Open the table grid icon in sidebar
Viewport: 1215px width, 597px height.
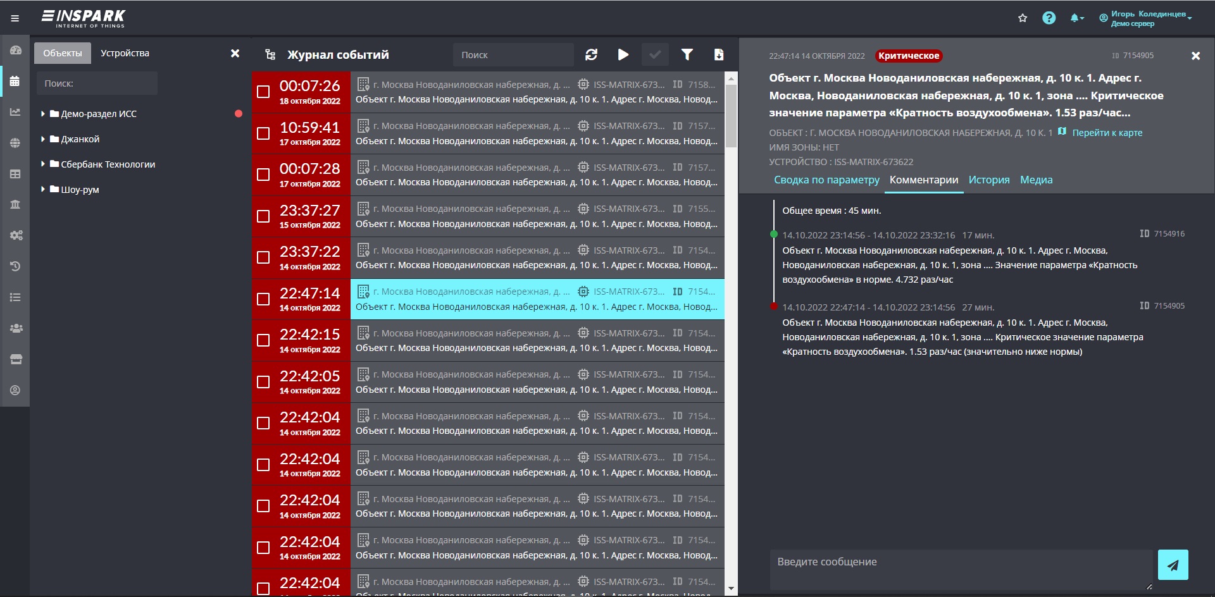[x=15, y=174]
